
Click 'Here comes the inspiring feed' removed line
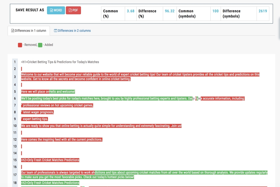62,139
